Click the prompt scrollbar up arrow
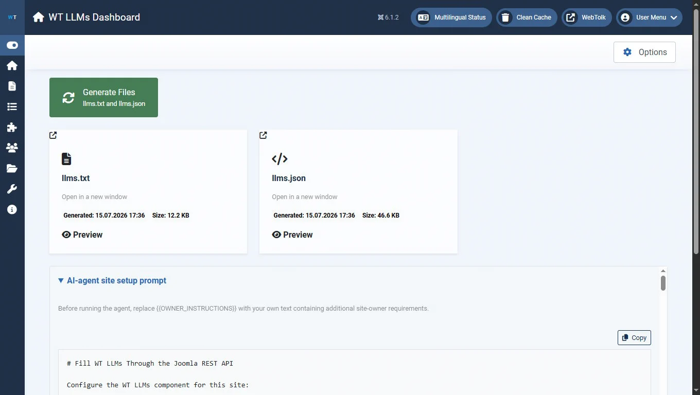 click(663, 271)
